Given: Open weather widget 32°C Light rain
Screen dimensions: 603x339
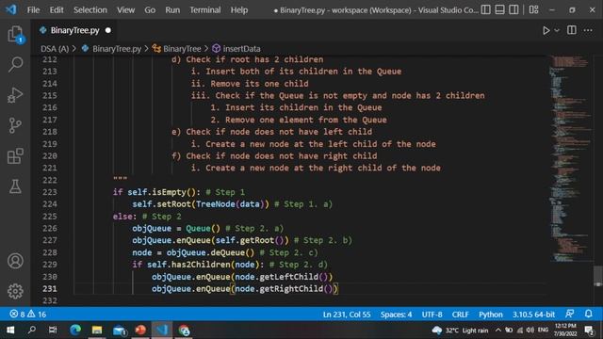Looking at the screenshot, I should point(460,331).
